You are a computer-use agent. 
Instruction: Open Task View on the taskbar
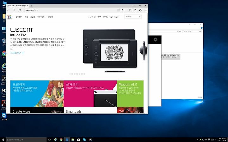[x=49, y=140]
